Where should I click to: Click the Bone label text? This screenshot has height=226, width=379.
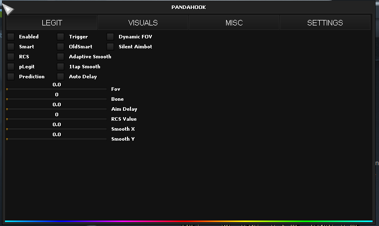[x=117, y=99]
